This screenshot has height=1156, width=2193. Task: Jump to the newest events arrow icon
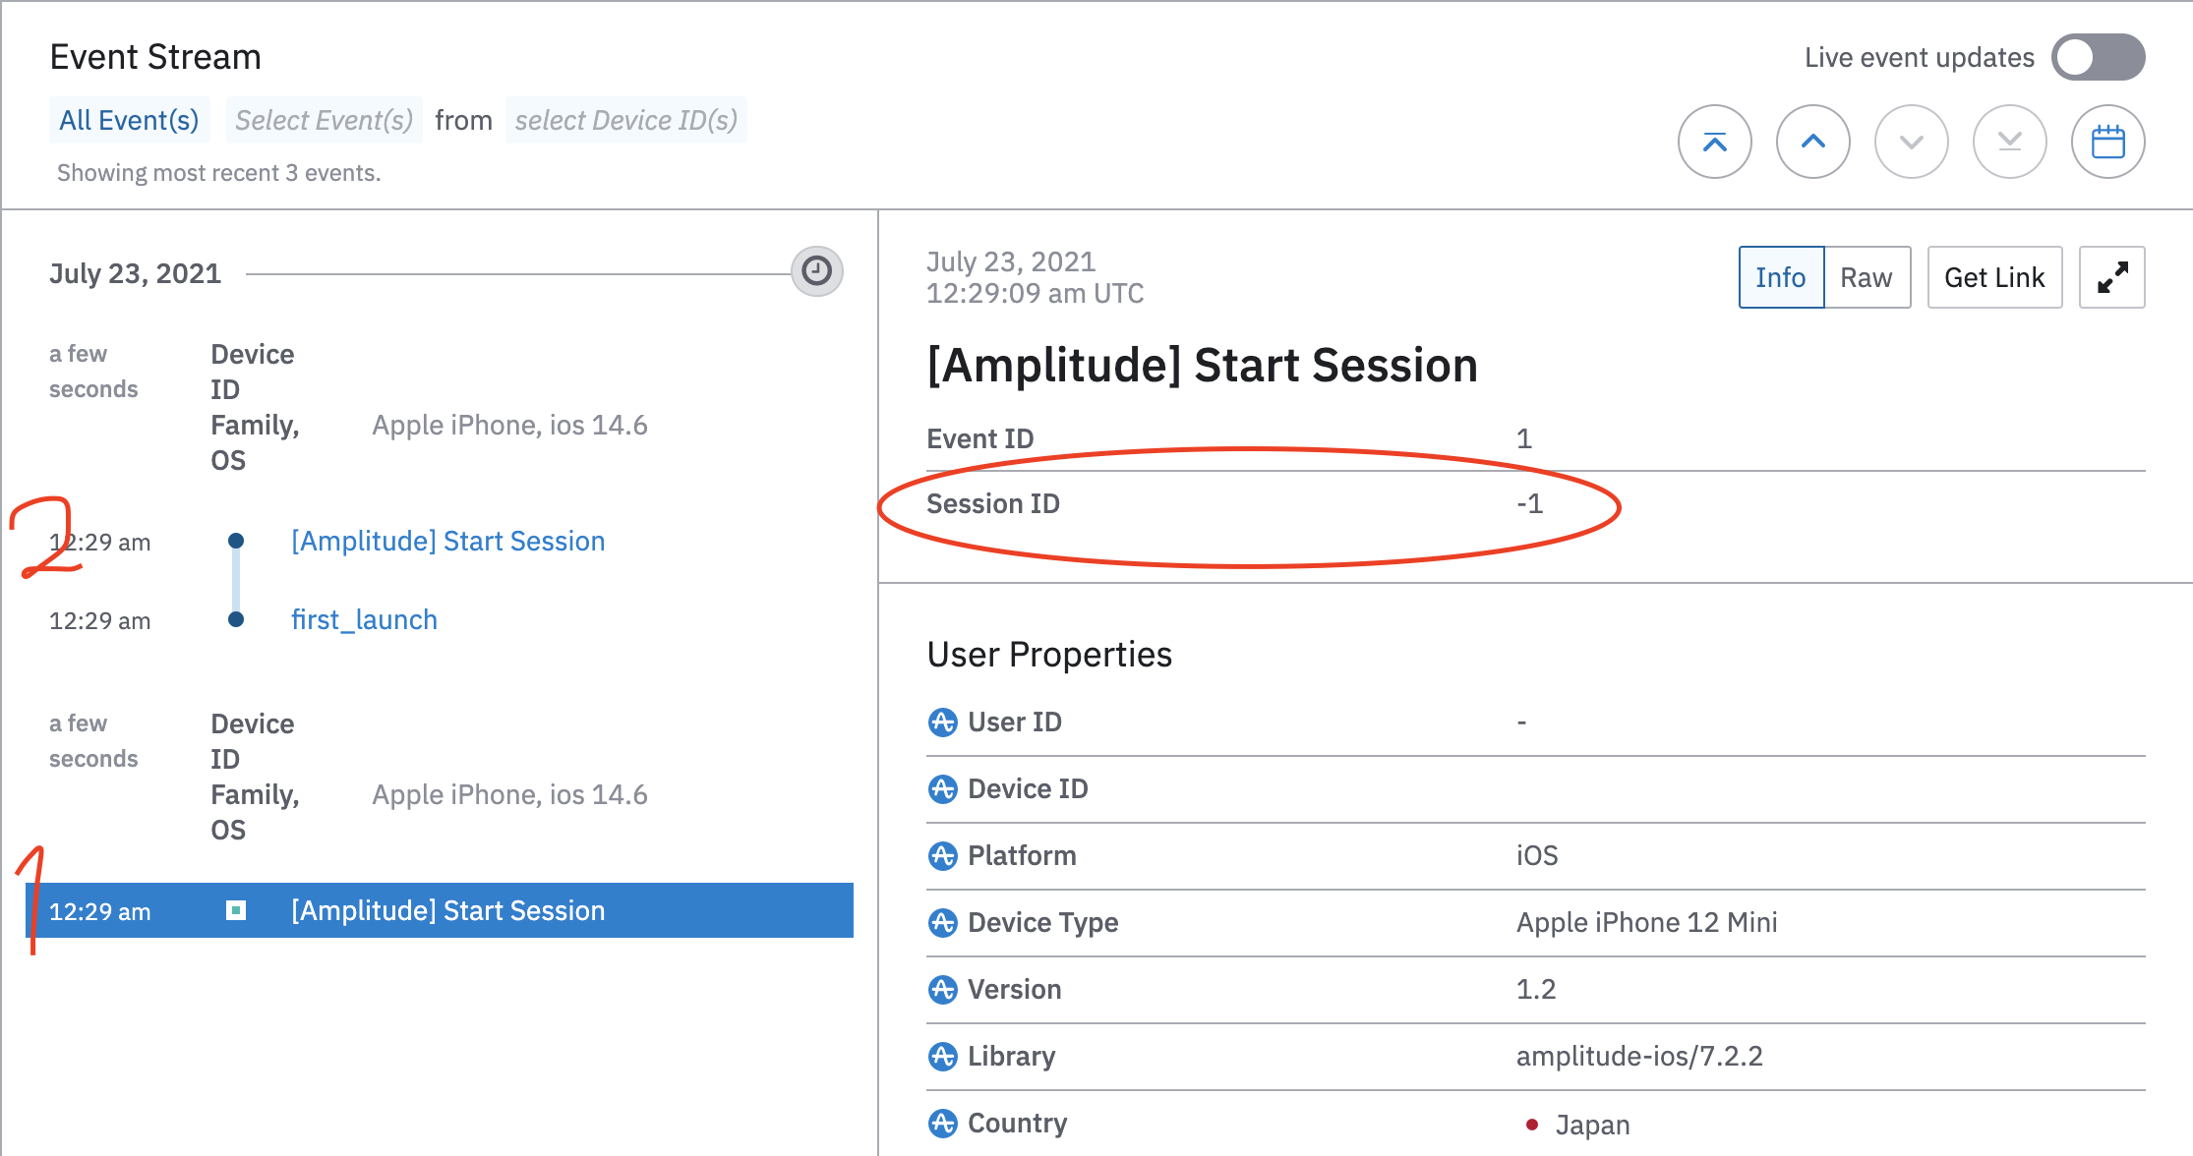(1714, 142)
